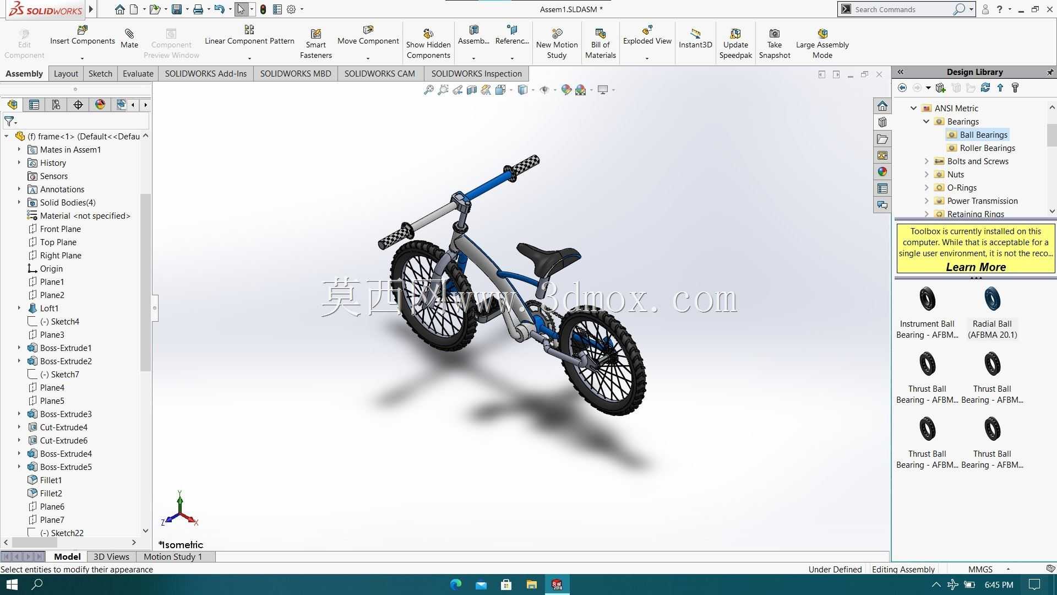The height and width of the screenshot is (595, 1057).
Task: Pin the Design Library panel
Action: click(1050, 72)
